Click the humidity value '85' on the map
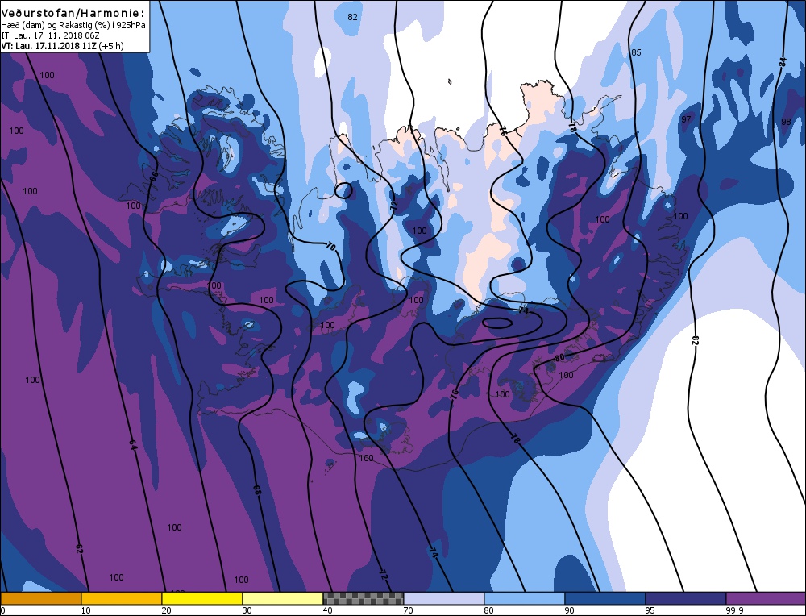 coord(636,52)
